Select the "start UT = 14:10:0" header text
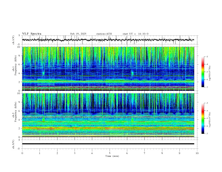 [135, 34]
